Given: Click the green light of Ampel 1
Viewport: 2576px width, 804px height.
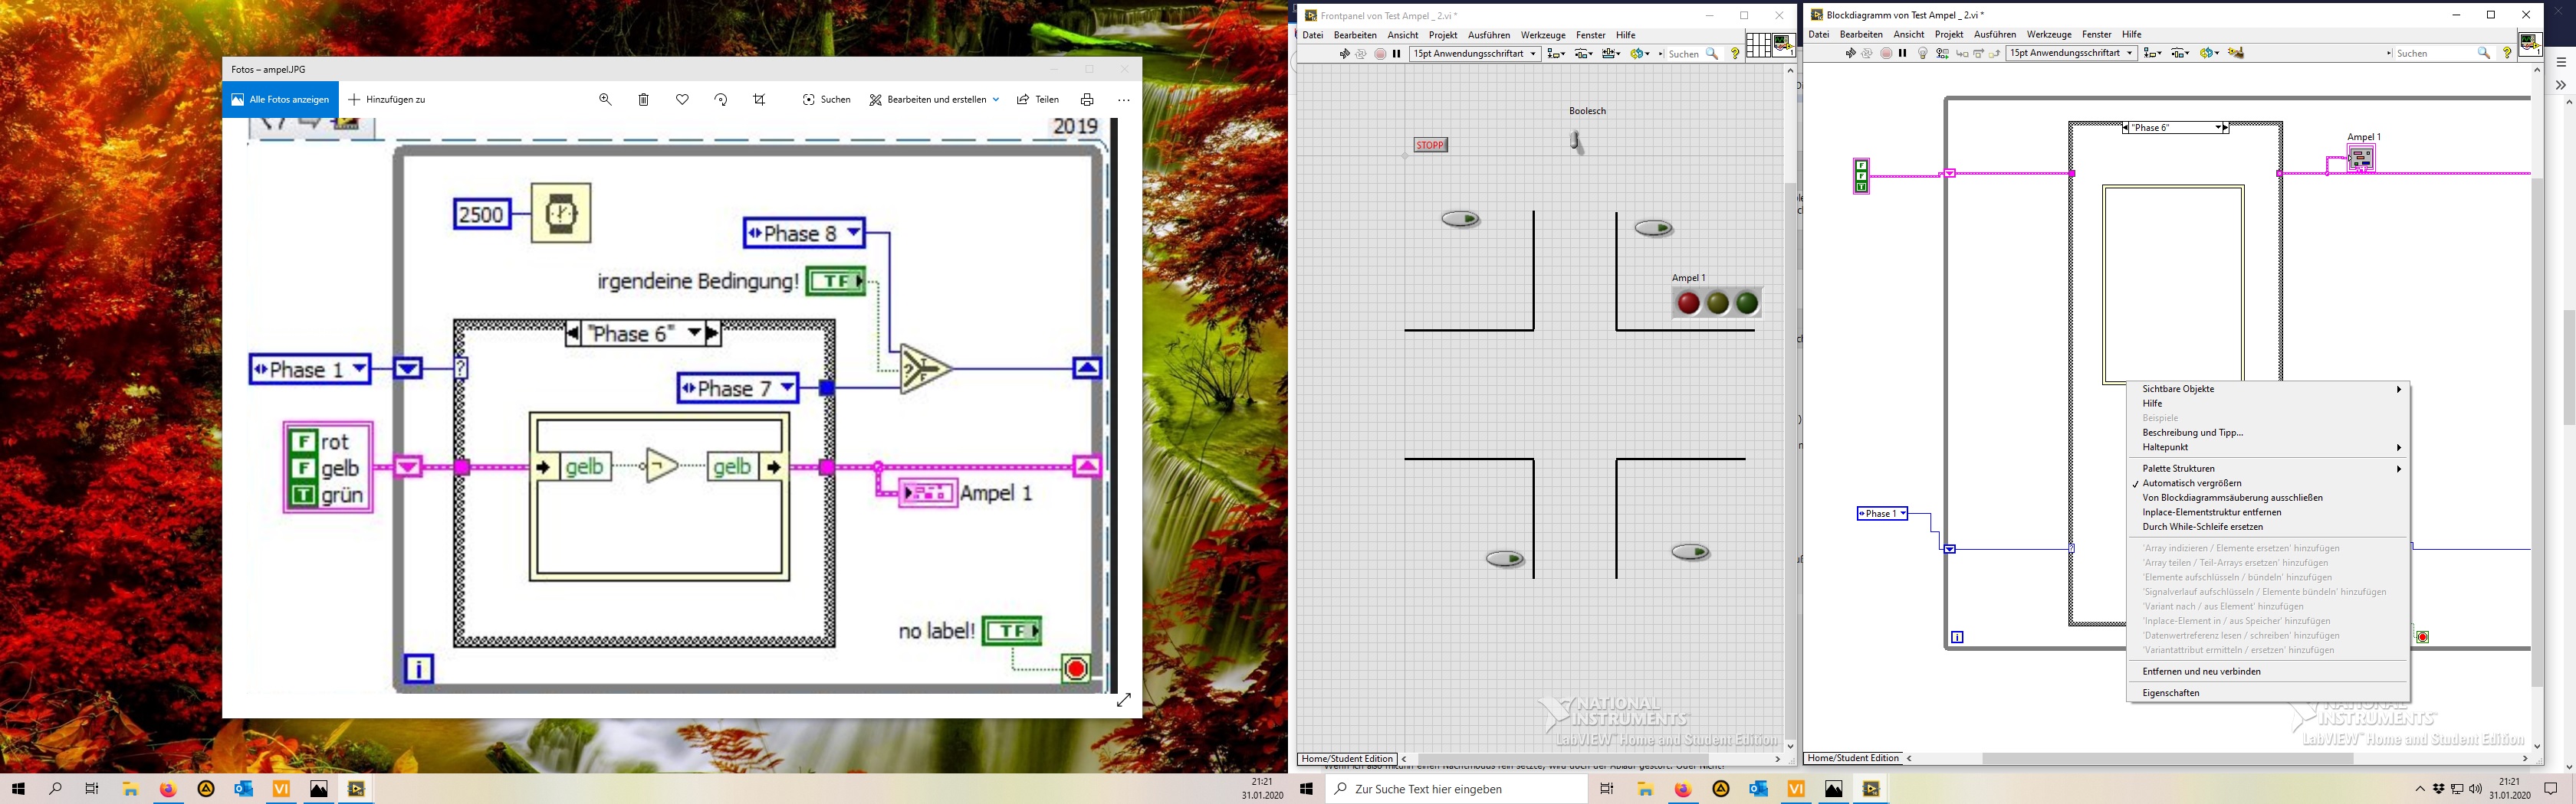Looking at the screenshot, I should 1747,302.
